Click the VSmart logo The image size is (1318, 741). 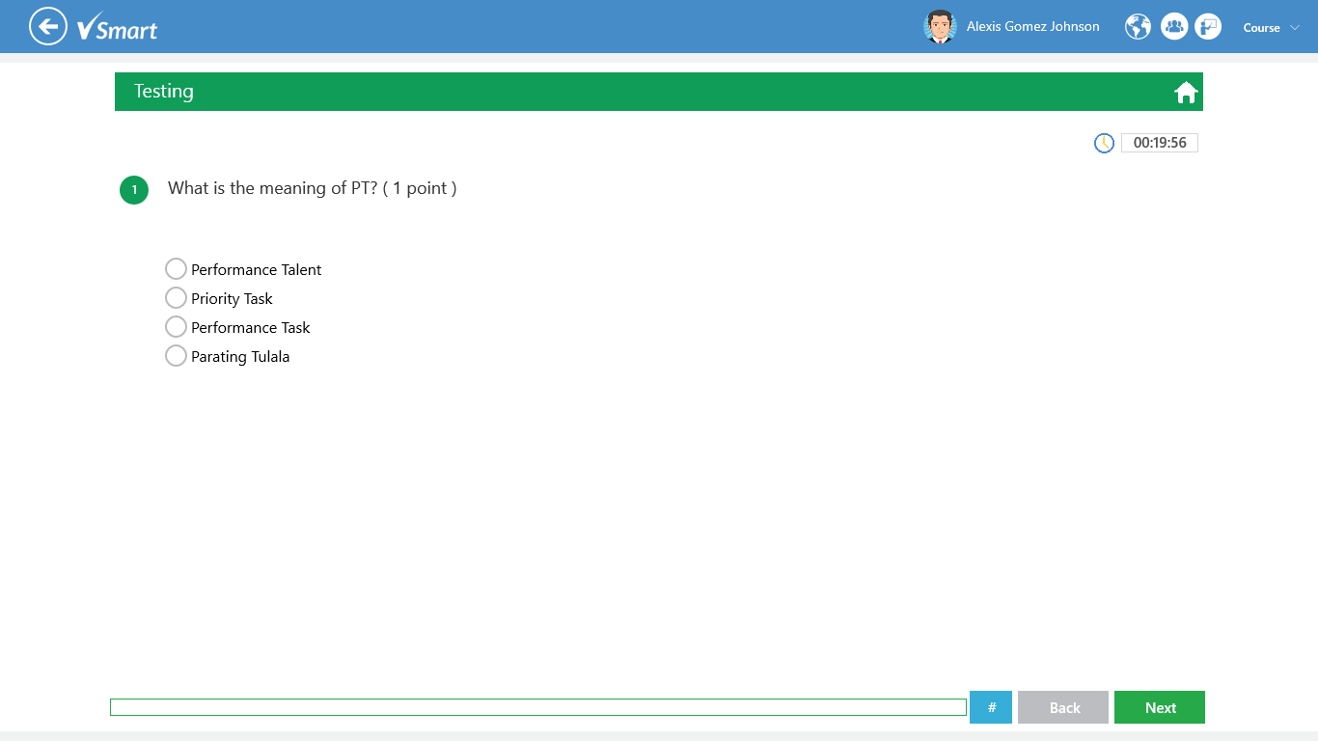point(117,27)
